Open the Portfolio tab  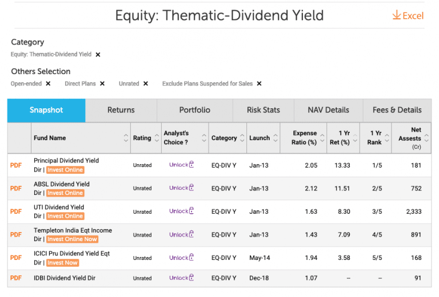pyautogui.click(x=194, y=110)
